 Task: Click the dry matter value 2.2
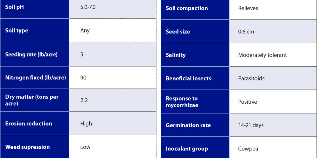point(84,100)
